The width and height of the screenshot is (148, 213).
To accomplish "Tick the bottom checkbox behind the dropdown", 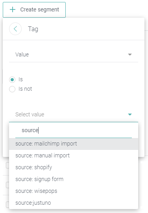I will coord(7,205).
